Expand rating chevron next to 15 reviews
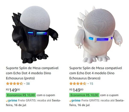 coord(88,84)
